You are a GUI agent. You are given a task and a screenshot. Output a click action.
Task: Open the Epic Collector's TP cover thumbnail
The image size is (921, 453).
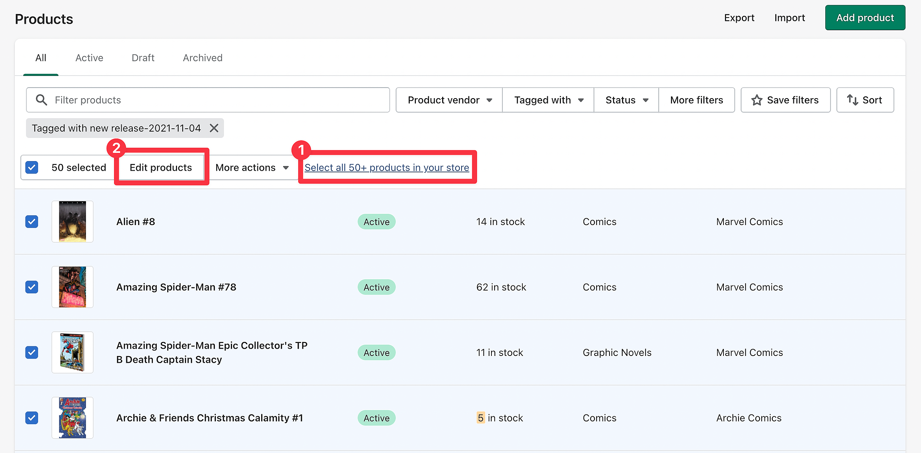pos(72,352)
